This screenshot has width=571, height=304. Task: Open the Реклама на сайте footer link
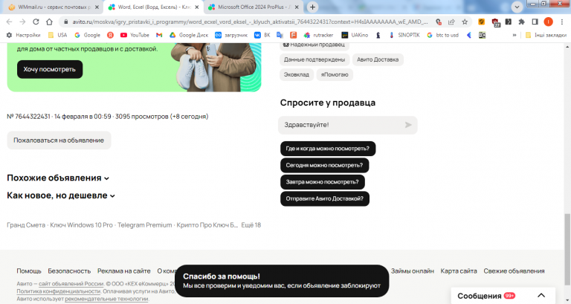tap(124, 271)
